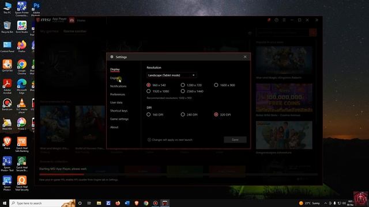
Task: Select the 1920 x 1080 resolution
Action: pyautogui.click(x=157, y=91)
